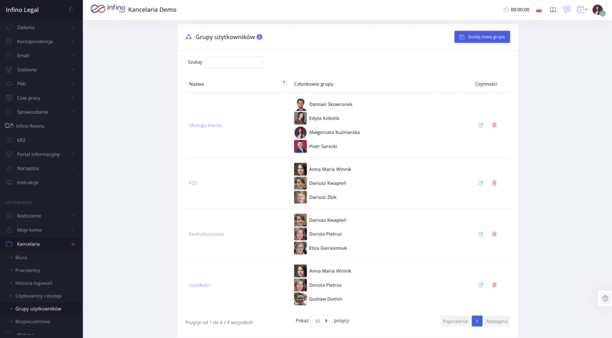612x338 pixels.
Task: Open the book guide icon in header
Action: (x=553, y=10)
